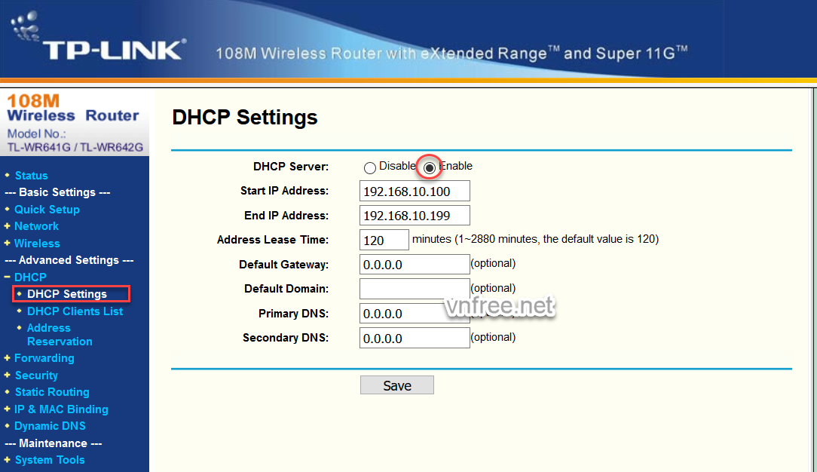This screenshot has height=472, width=817.
Task: Expand the Security menu section
Action: [36, 375]
